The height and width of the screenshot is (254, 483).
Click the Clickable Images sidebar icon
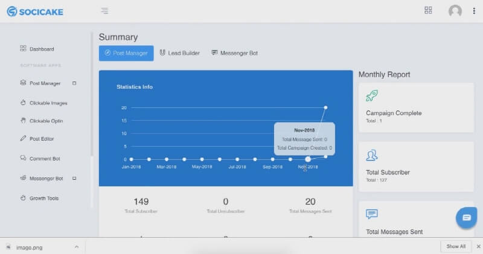coord(23,103)
